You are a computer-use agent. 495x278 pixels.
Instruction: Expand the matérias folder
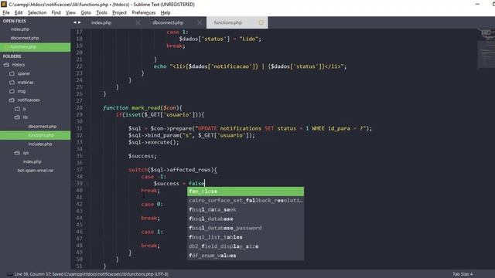click(12, 83)
